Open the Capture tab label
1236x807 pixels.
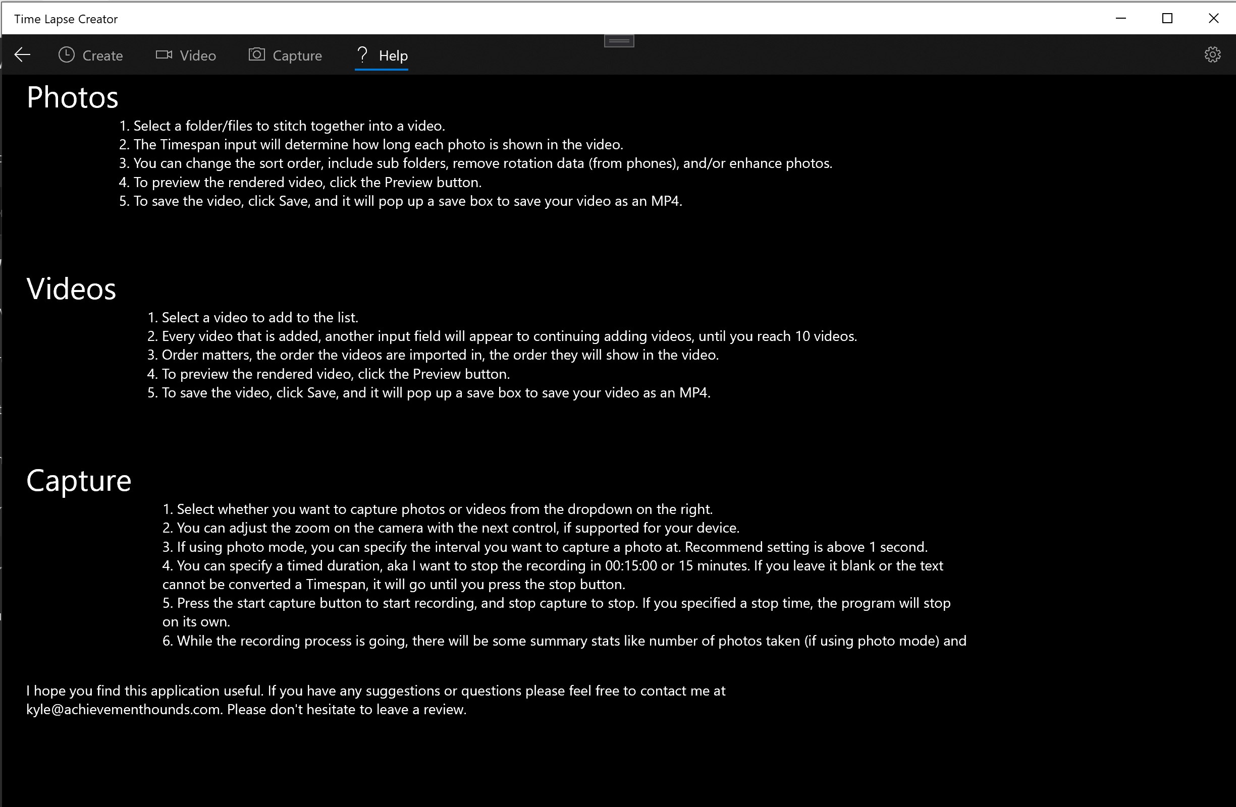pyautogui.click(x=297, y=55)
